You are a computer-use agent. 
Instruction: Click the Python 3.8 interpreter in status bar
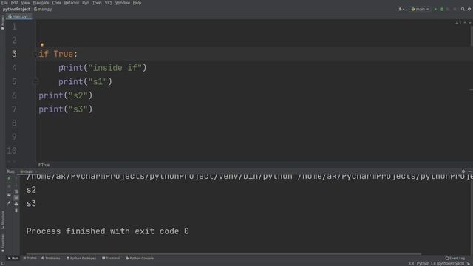pos(440,264)
